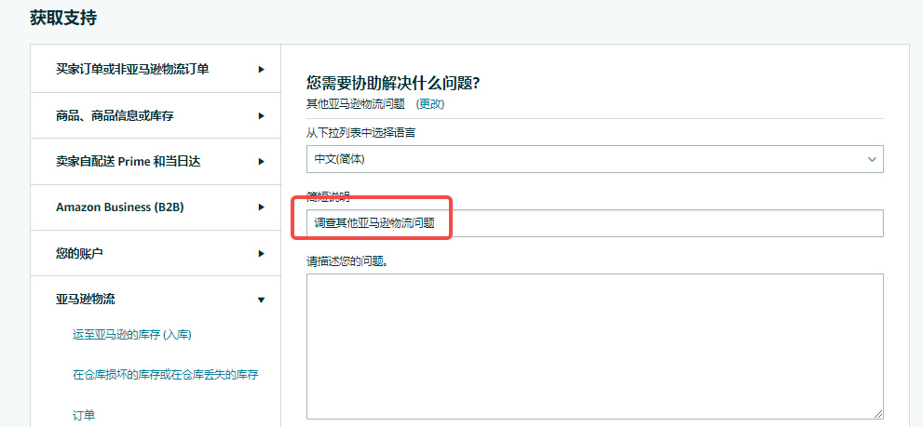Expand 买家订单或非亚马逊物流订单 arrow
The width and height of the screenshot is (923, 427).
[262, 70]
